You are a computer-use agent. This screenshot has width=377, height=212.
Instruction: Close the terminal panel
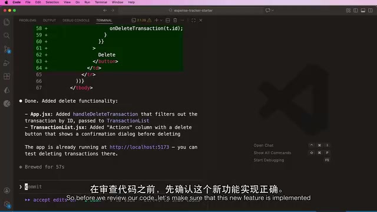click(x=201, y=21)
